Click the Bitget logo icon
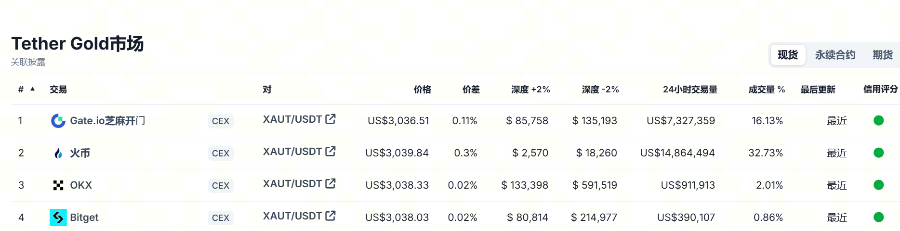This screenshot has width=900, height=231. [x=58, y=218]
